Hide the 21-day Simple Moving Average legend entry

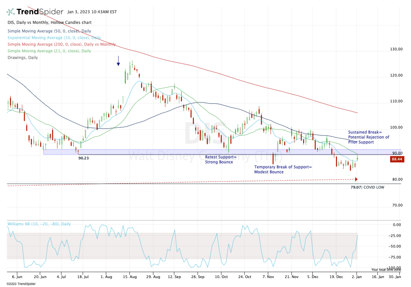(49, 51)
